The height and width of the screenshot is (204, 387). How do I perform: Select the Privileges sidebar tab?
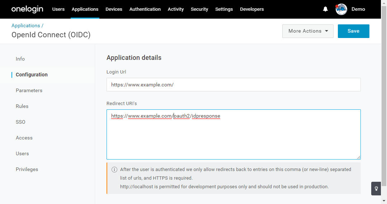[27, 170]
